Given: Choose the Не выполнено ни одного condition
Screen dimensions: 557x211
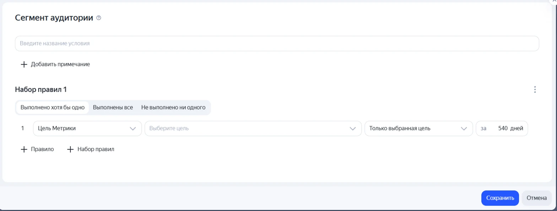Looking at the screenshot, I should pos(173,107).
